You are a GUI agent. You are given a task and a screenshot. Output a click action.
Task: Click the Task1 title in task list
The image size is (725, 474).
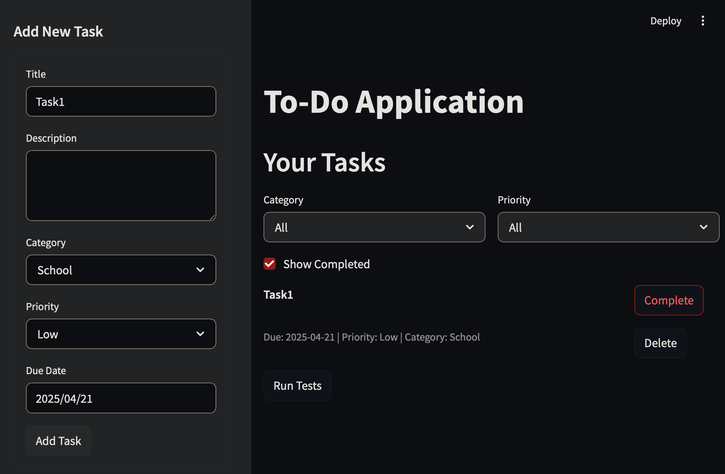(278, 295)
